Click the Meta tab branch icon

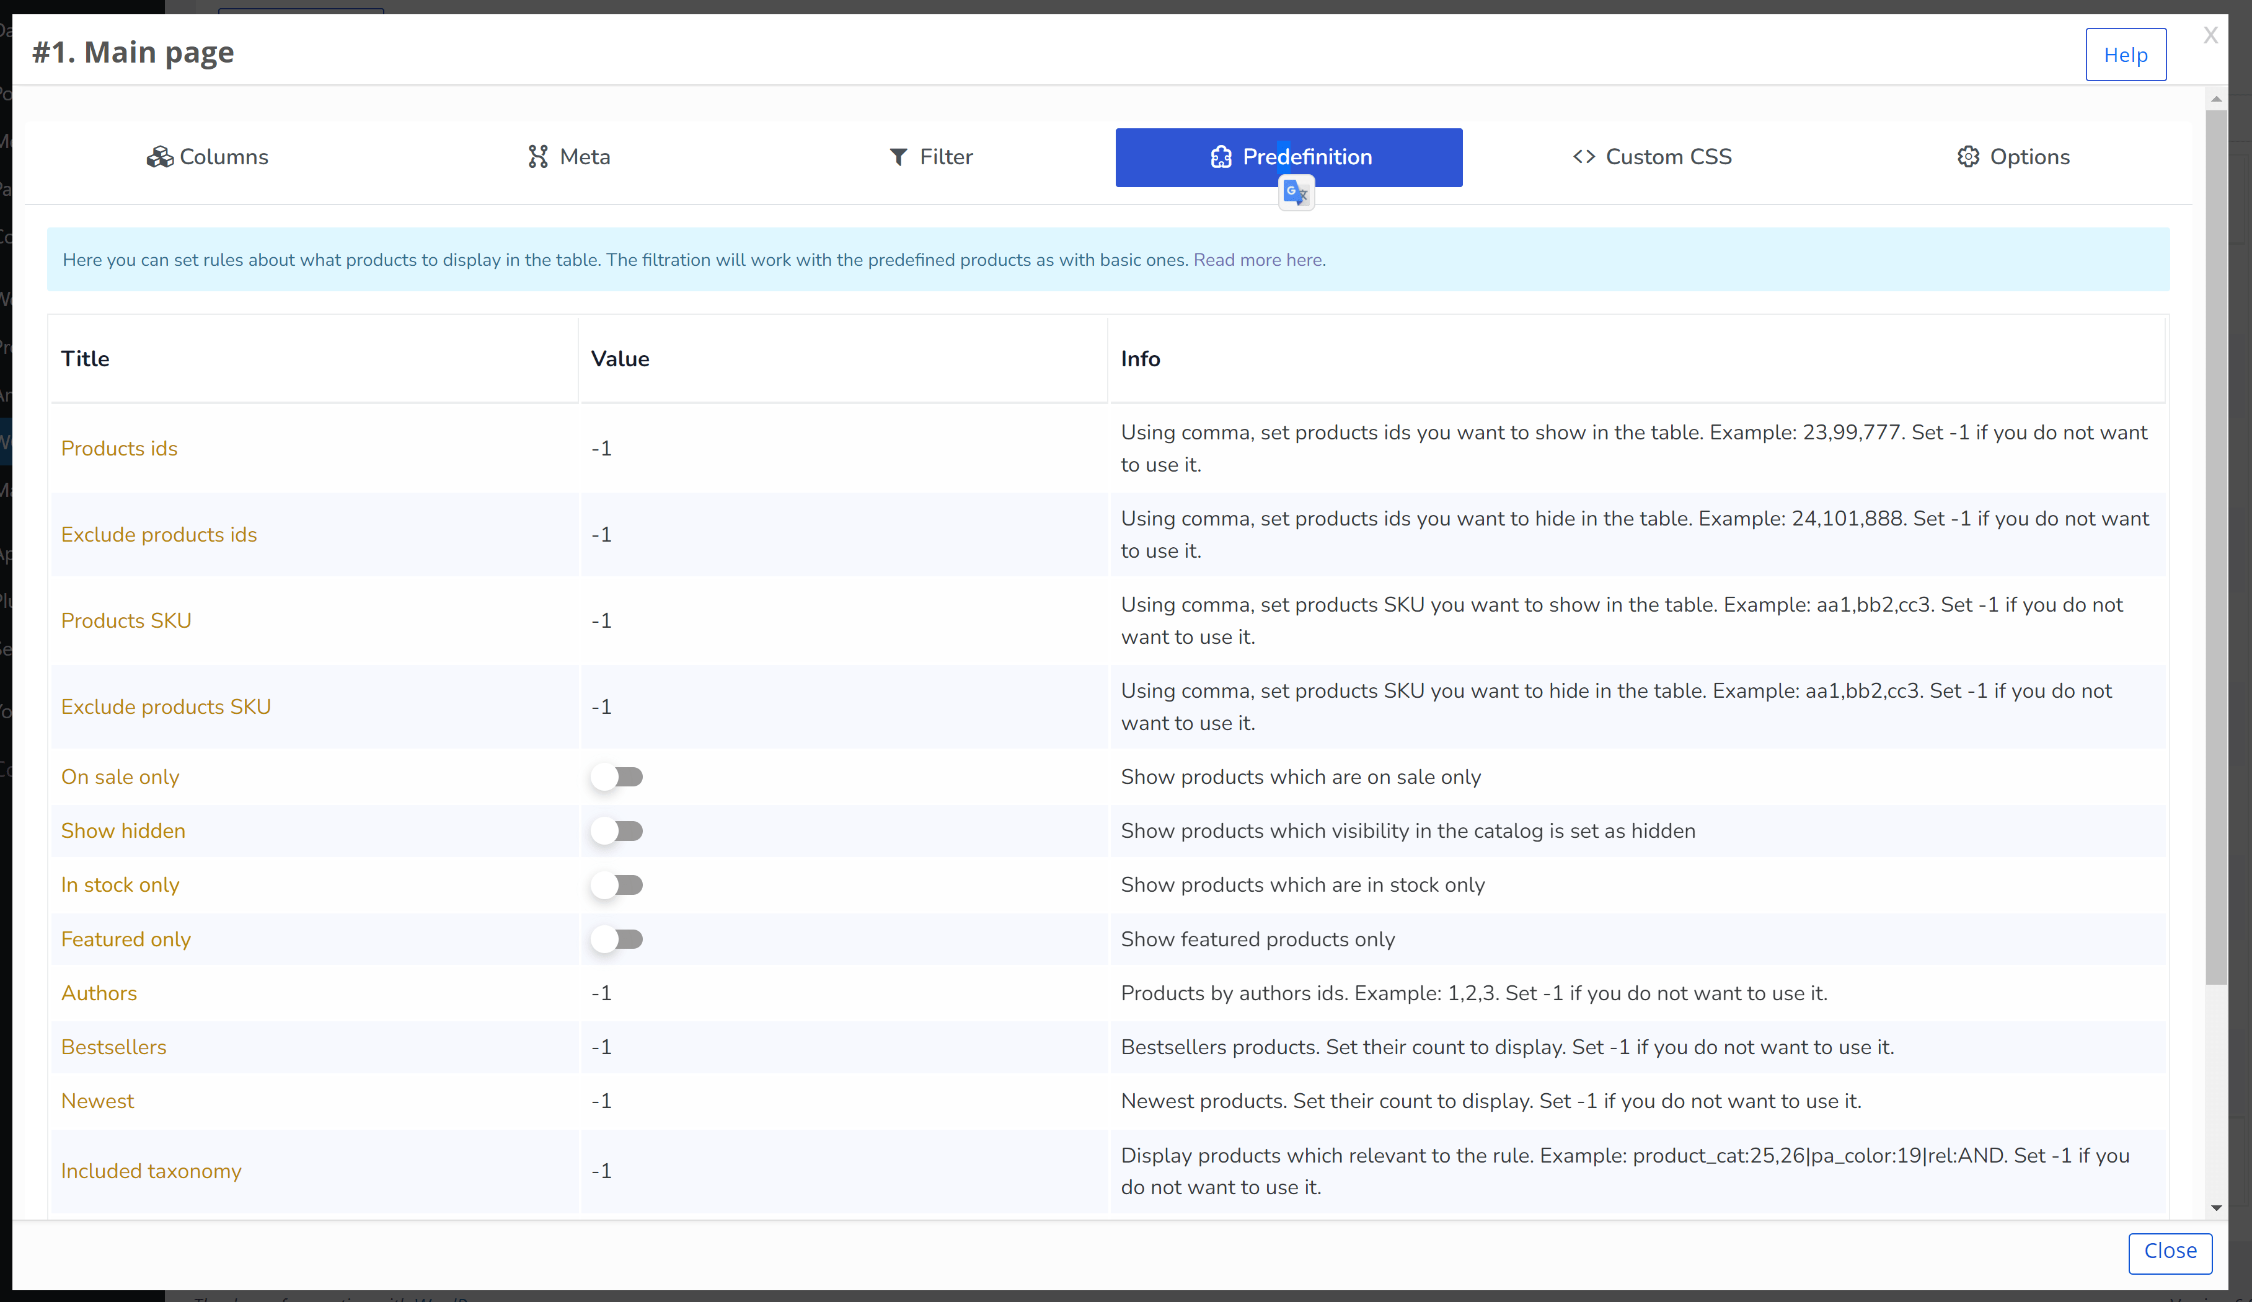(x=537, y=157)
